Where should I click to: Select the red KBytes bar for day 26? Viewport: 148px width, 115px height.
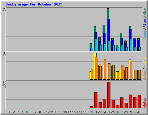[x=117, y=106]
